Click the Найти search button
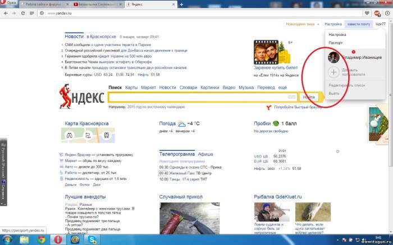Viewport: 393px width, 245px height. click(309, 97)
